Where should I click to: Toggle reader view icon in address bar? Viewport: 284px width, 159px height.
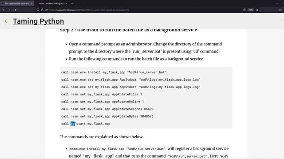pyautogui.click(x=245, y=10)
